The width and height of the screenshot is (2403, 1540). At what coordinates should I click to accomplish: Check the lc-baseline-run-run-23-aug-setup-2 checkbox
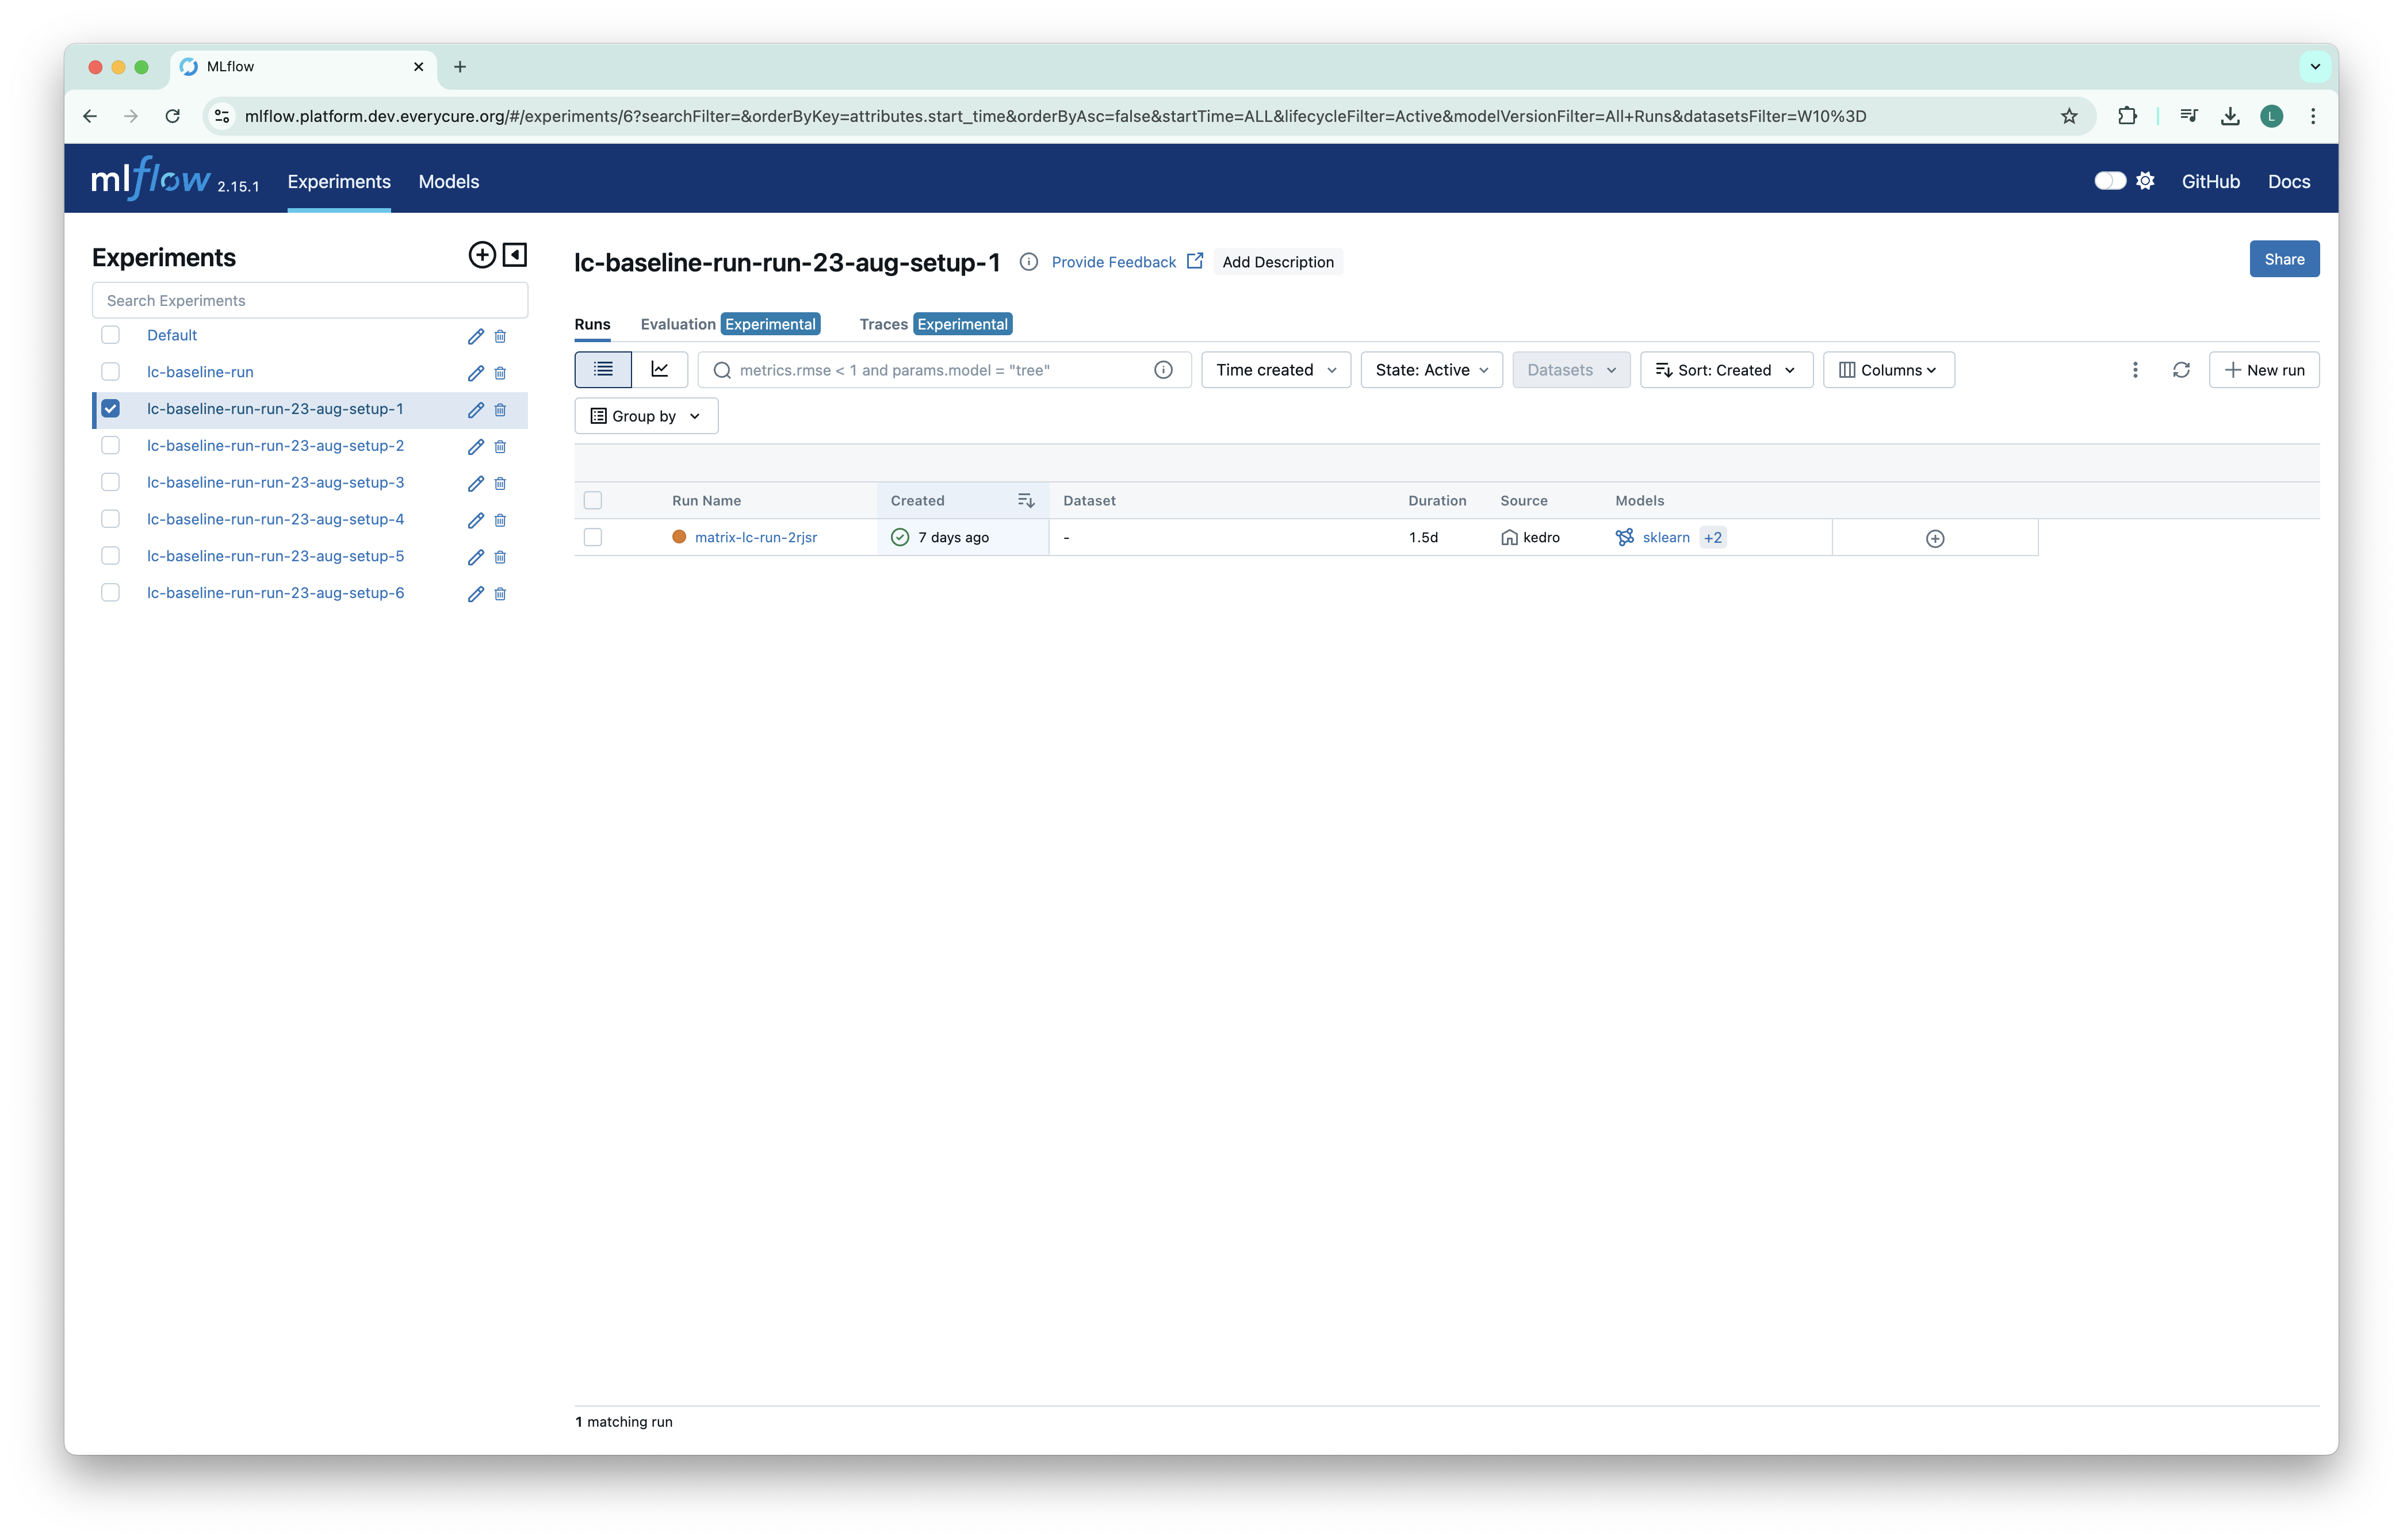click(x=111, y=445)
